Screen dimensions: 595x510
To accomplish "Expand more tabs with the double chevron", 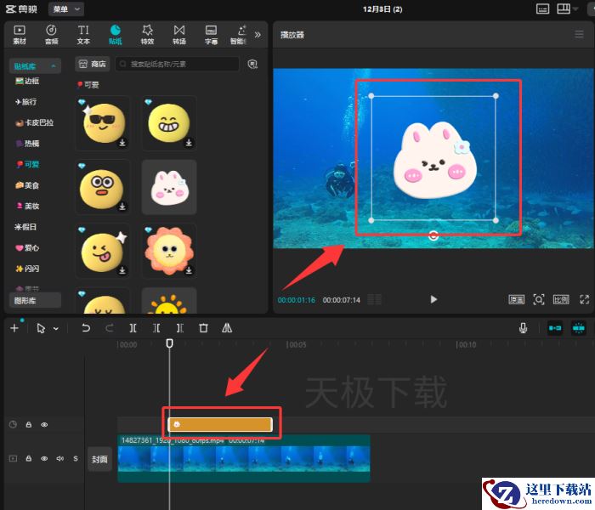I will (258, 35).
